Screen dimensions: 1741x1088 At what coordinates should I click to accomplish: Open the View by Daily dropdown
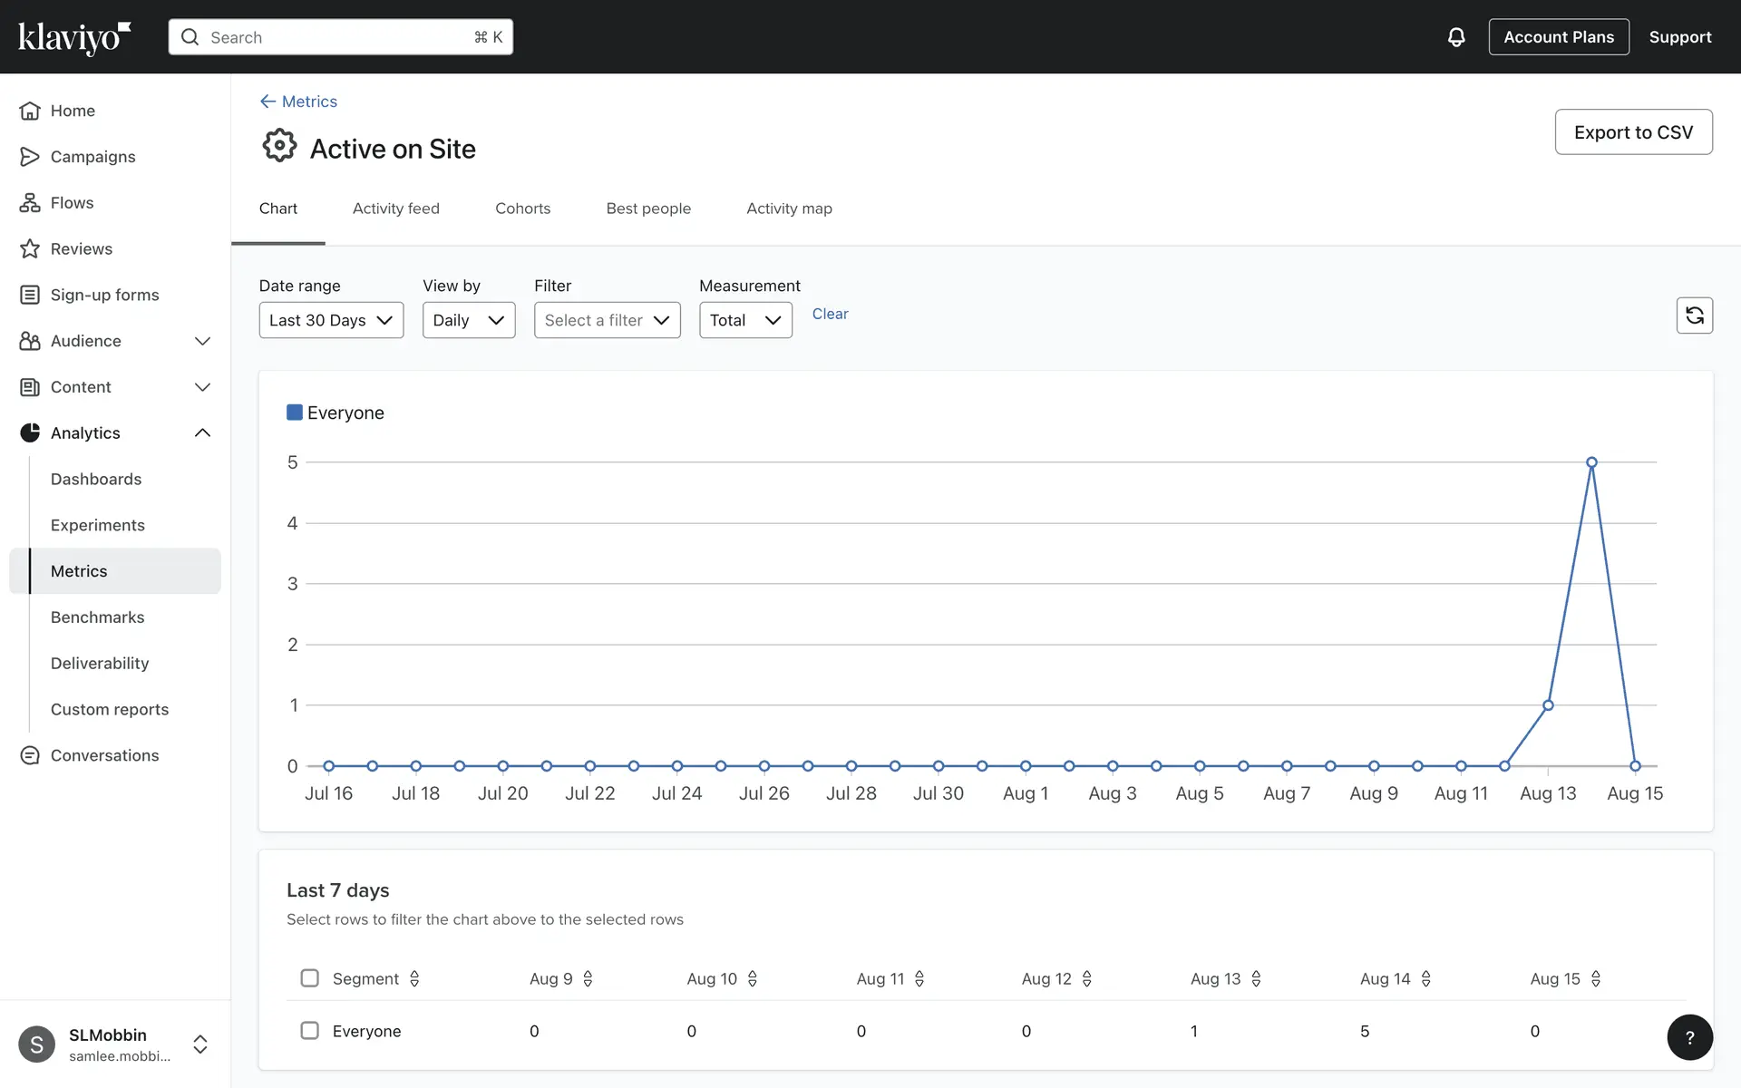pos(468,320)
